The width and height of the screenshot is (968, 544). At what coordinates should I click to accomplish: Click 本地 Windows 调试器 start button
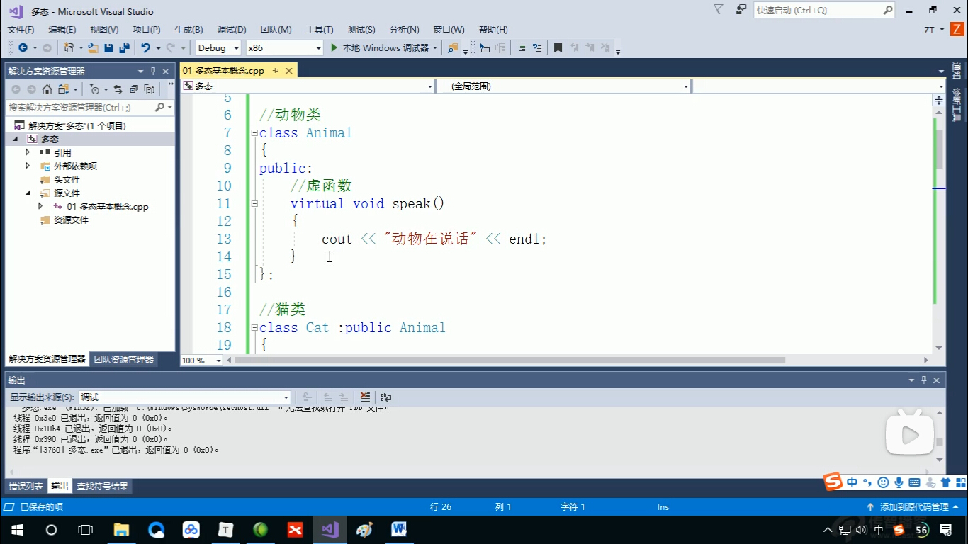380,48
